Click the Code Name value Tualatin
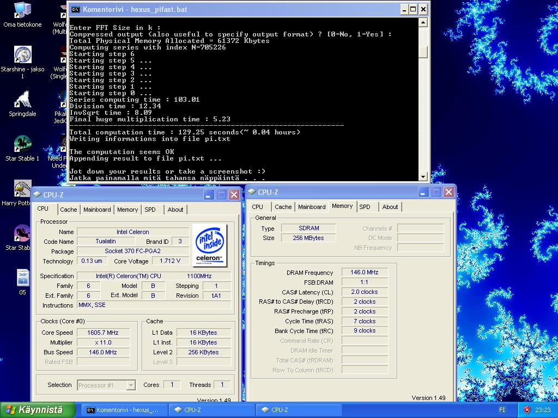Screen dimensions: 558x418 106,241
